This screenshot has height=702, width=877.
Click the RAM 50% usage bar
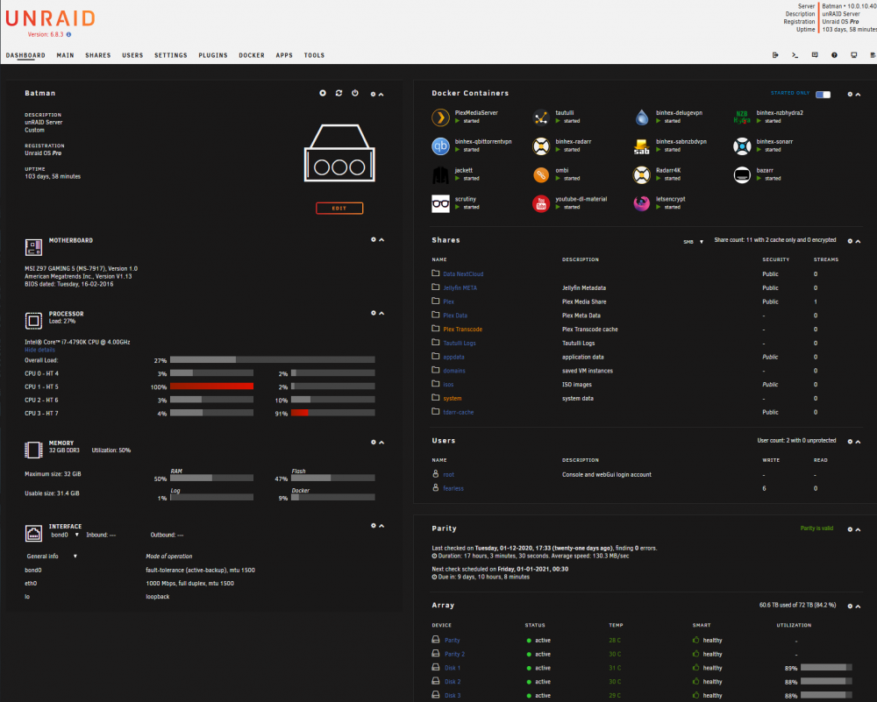(x=211, y=479)
